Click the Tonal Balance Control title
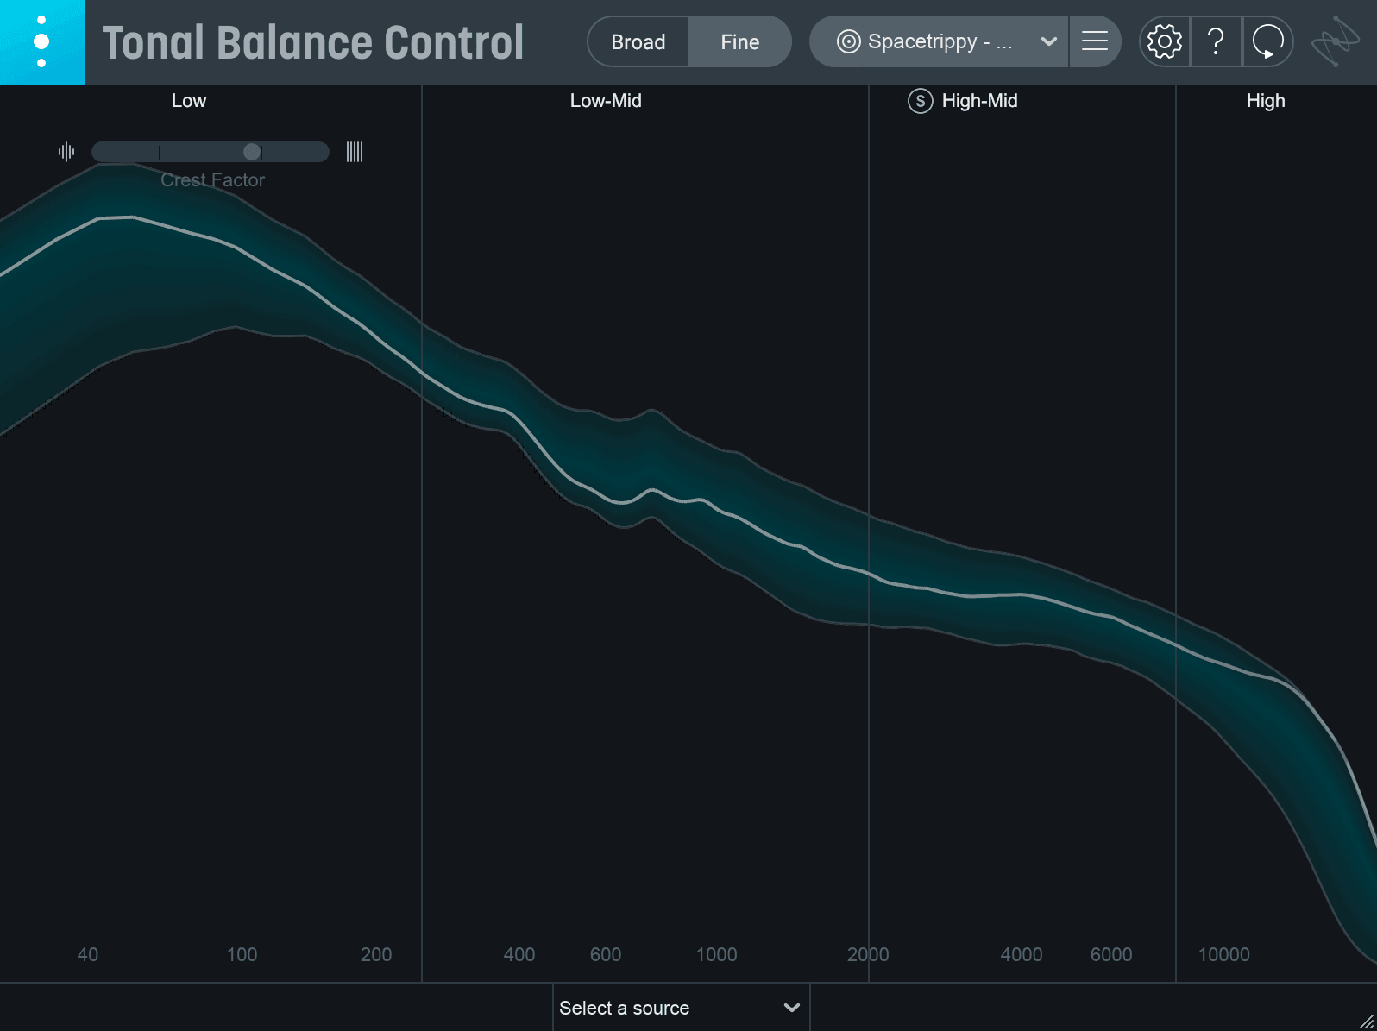This screenshot has width=1377, height=1031. tap(313, 42)
